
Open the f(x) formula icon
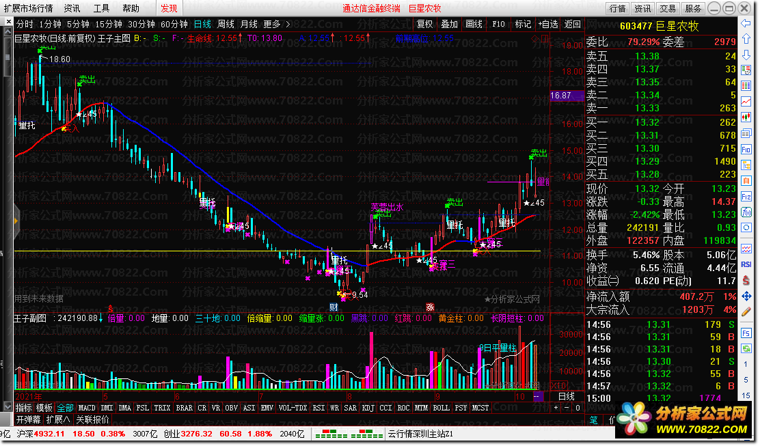[x=746, y=212]
